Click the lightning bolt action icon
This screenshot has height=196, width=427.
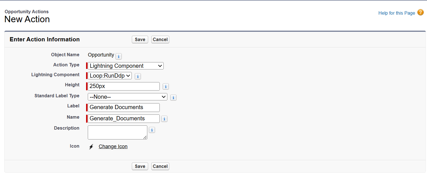[91, 147]
